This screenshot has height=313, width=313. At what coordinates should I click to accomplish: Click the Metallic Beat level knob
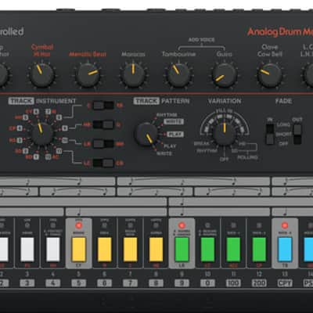pos(88,75)
